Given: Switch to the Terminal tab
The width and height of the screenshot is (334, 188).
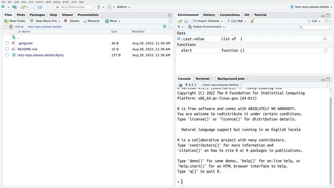Looking at the screenshot, I should coord(202,79).
